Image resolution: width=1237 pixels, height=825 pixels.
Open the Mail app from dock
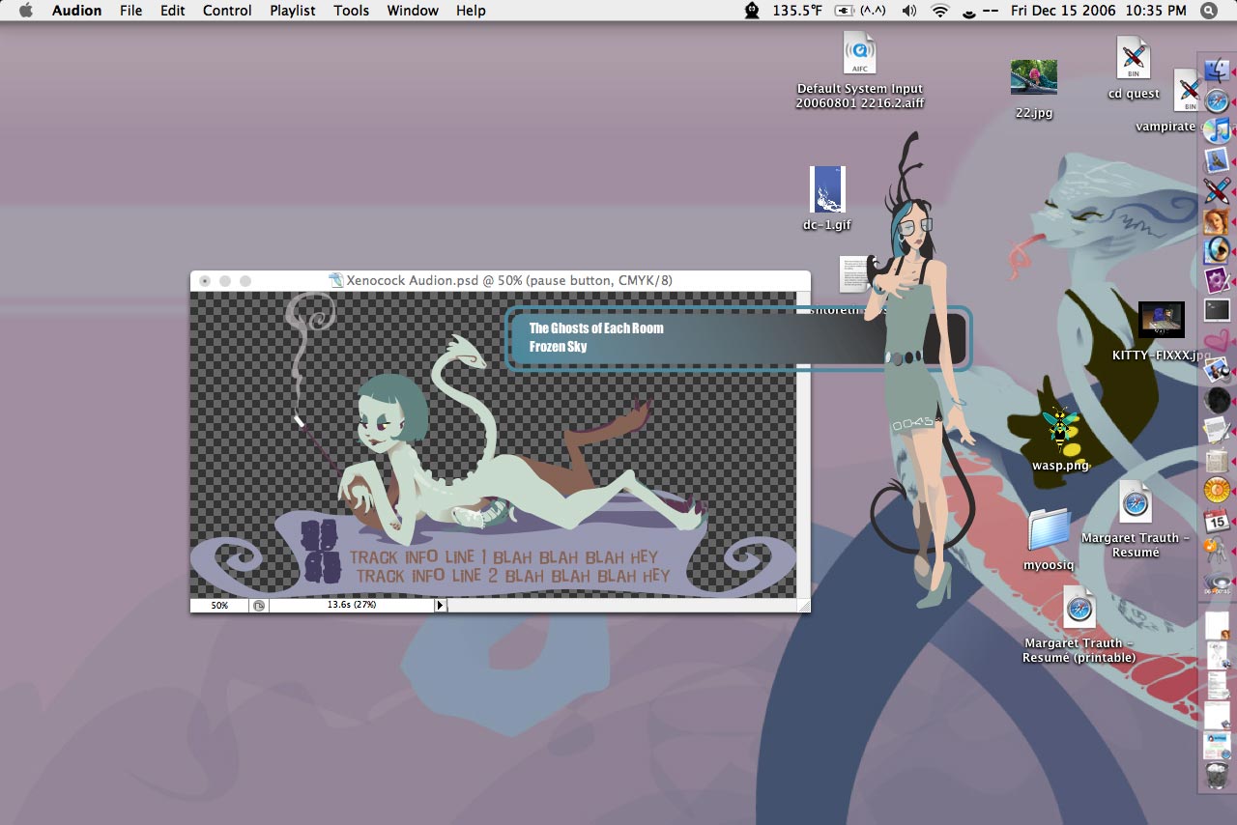click(x=1217, y=160)
